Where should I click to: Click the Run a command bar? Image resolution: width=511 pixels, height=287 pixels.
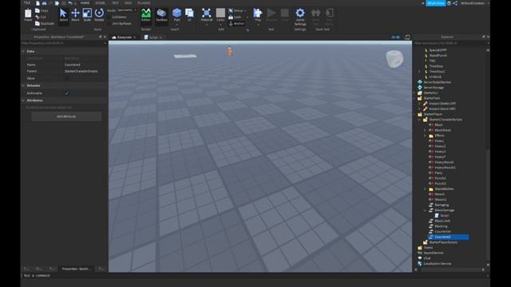click(255, 276)
